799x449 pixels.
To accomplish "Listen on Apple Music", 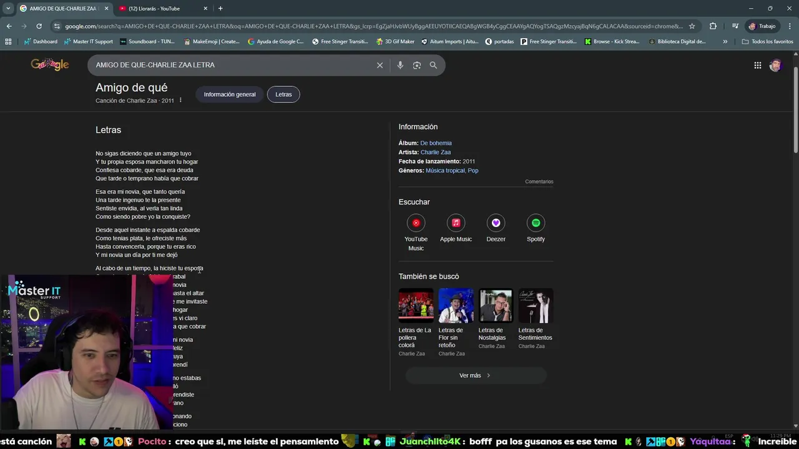I will (x=456, y=229).
